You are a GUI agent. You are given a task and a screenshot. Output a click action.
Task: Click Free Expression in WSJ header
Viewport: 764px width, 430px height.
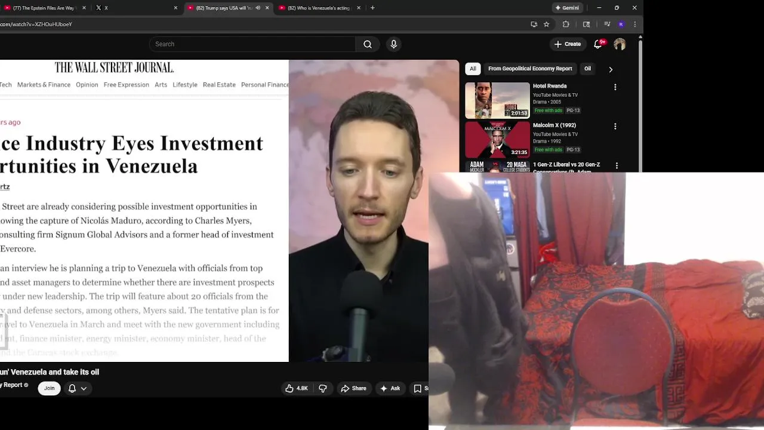click(127, 85)
